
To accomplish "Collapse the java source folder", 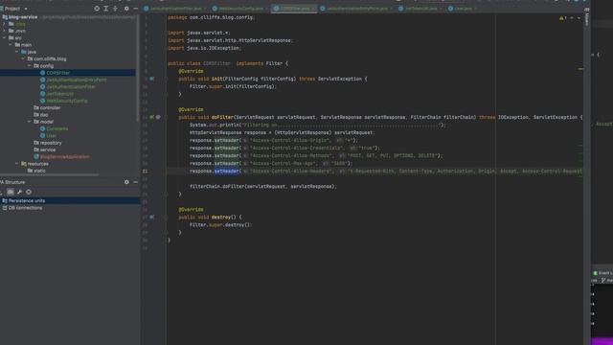I will tap(17, 52).
